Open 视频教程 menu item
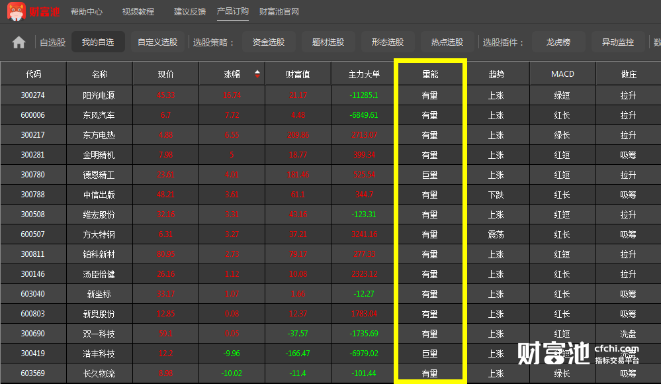Image resolution: width=661 pixels, height=384 pixels. 138,12
